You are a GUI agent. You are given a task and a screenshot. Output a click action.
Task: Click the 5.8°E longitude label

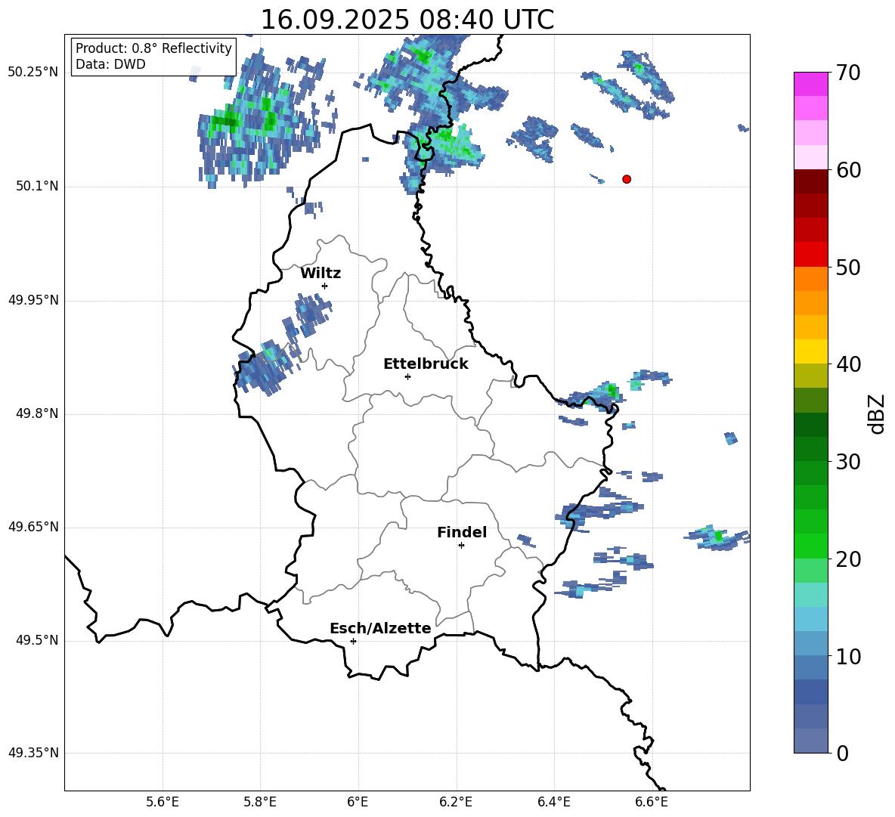point(260,802)
